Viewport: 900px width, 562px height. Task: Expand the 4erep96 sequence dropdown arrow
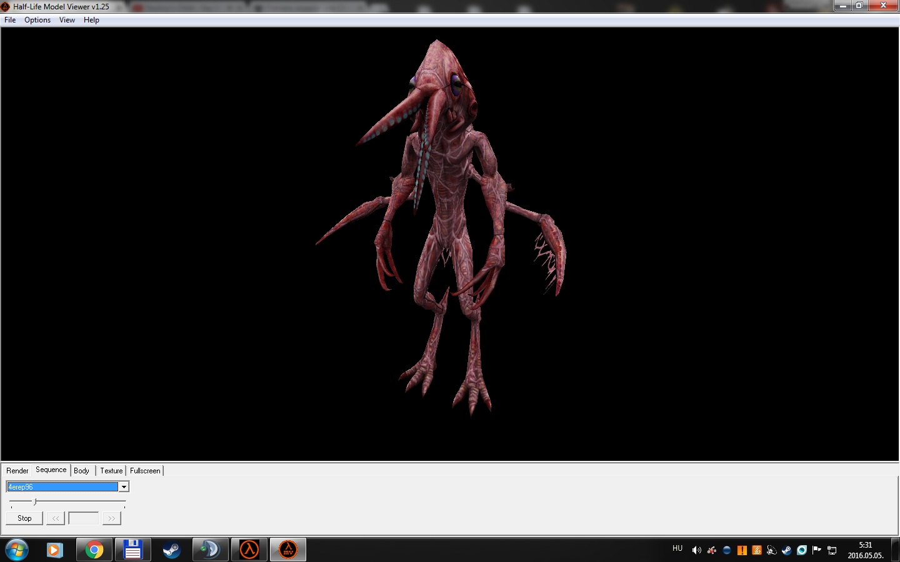[x=124, y=487]
